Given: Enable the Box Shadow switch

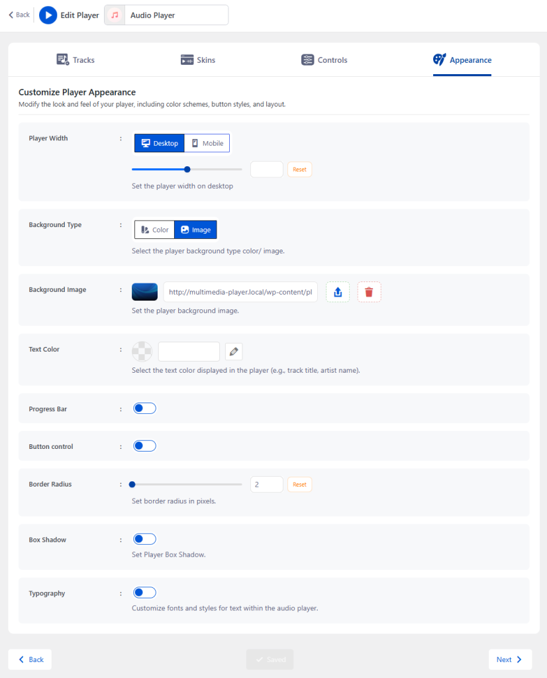Looking at the screenshot, I should pos(144,539).
